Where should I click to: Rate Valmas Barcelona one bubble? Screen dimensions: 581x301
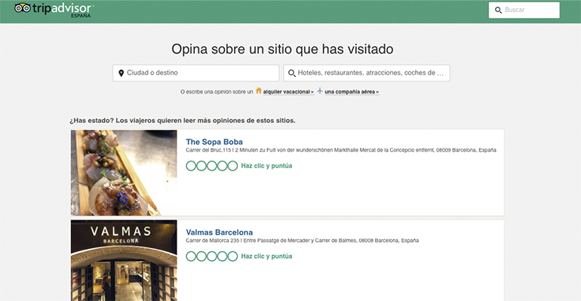[x=191, y=256]
